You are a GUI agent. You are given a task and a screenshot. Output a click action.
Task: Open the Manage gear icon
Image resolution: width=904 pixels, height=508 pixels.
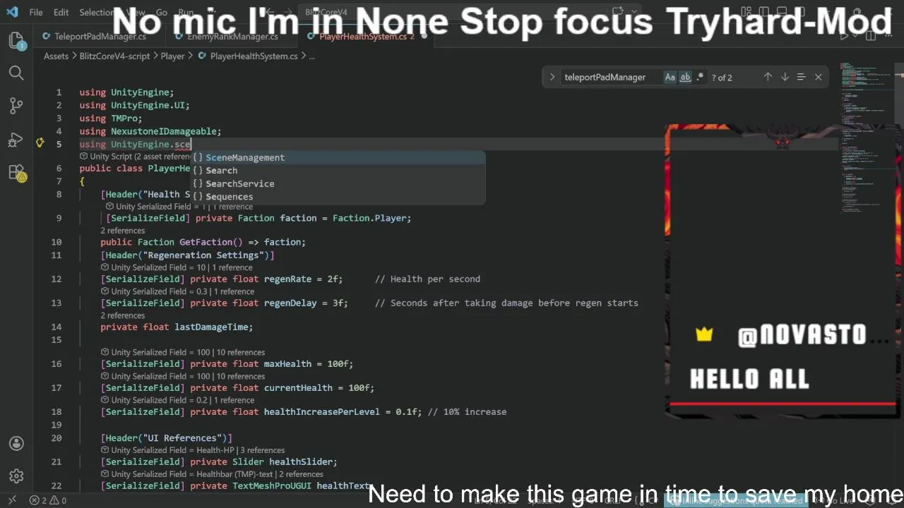click(16, 477)
